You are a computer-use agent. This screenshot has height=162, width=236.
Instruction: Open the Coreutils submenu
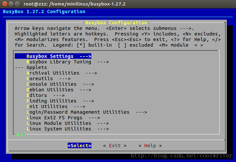point(48,79)
